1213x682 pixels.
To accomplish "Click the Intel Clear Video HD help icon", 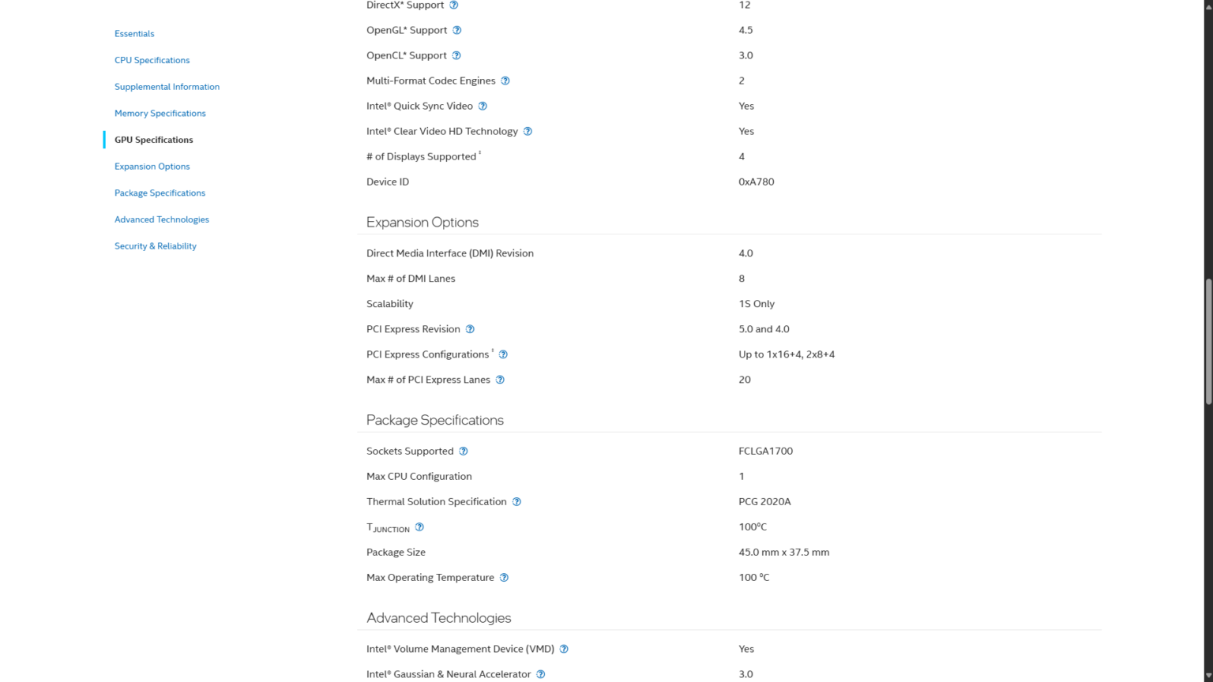I will [527, 131].
